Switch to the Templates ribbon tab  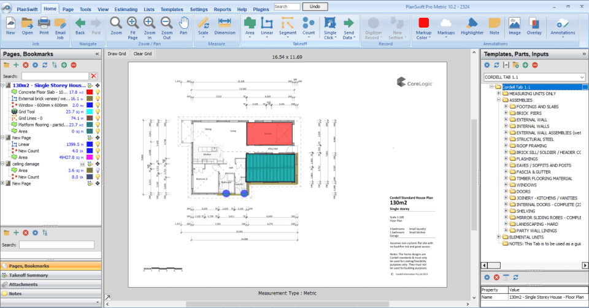pos(172,9)
